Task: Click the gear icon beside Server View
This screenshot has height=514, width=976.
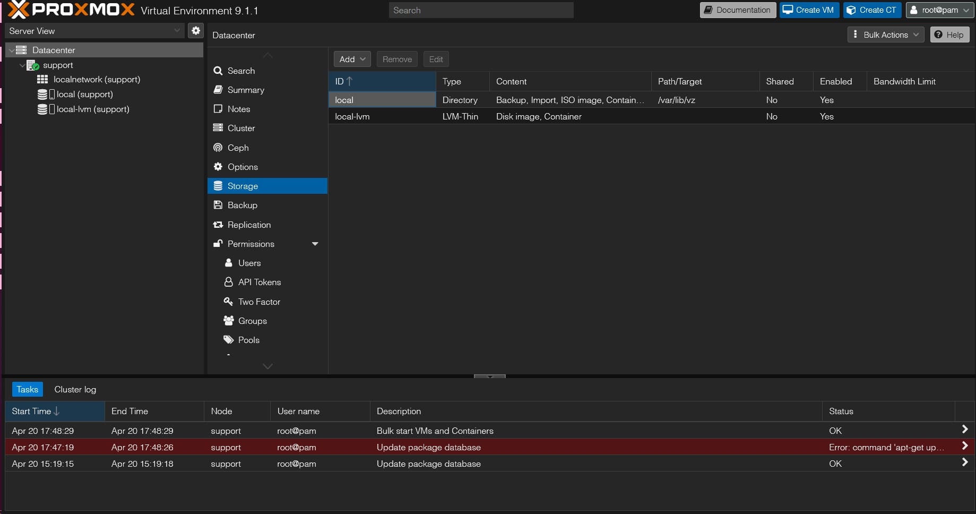Action: [196, 31]
